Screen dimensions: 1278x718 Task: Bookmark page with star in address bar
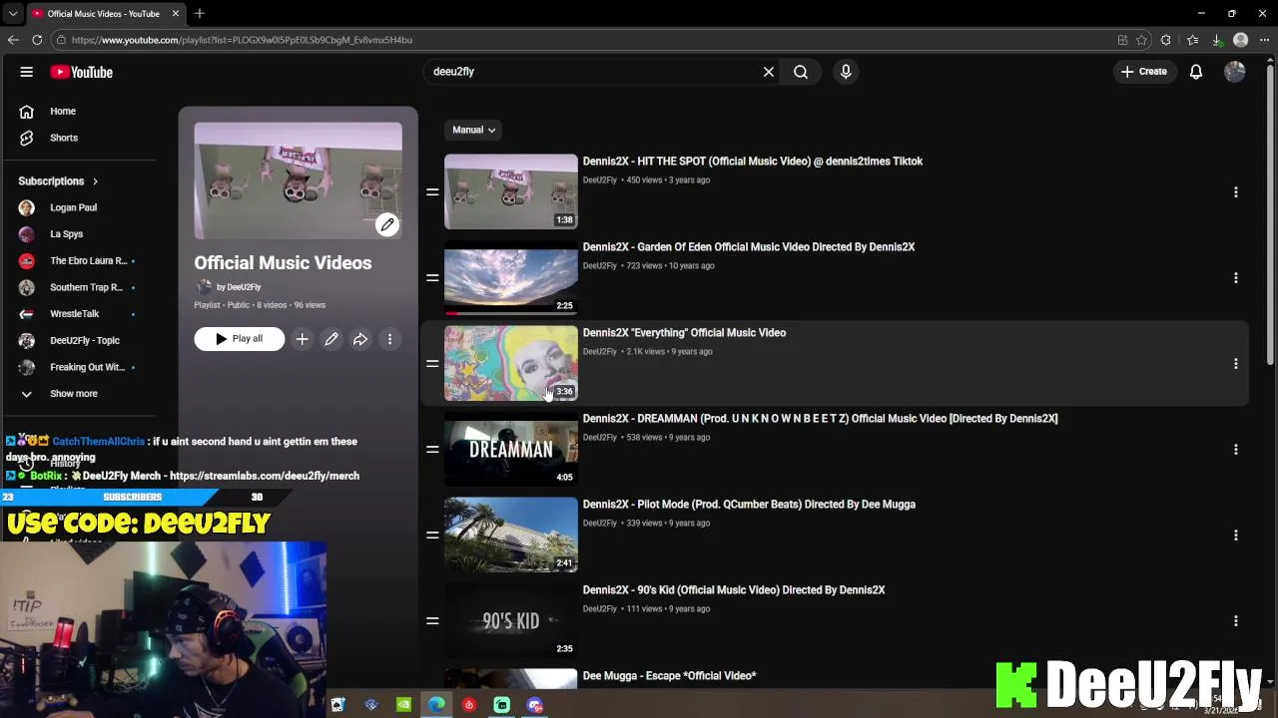[x=1141, y=40]
